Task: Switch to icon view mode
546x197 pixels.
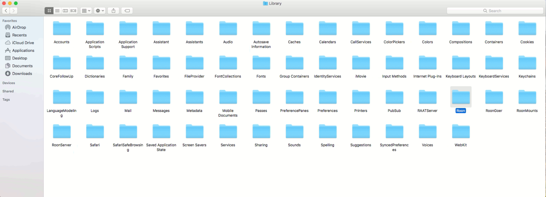Action: pos(49,11)
